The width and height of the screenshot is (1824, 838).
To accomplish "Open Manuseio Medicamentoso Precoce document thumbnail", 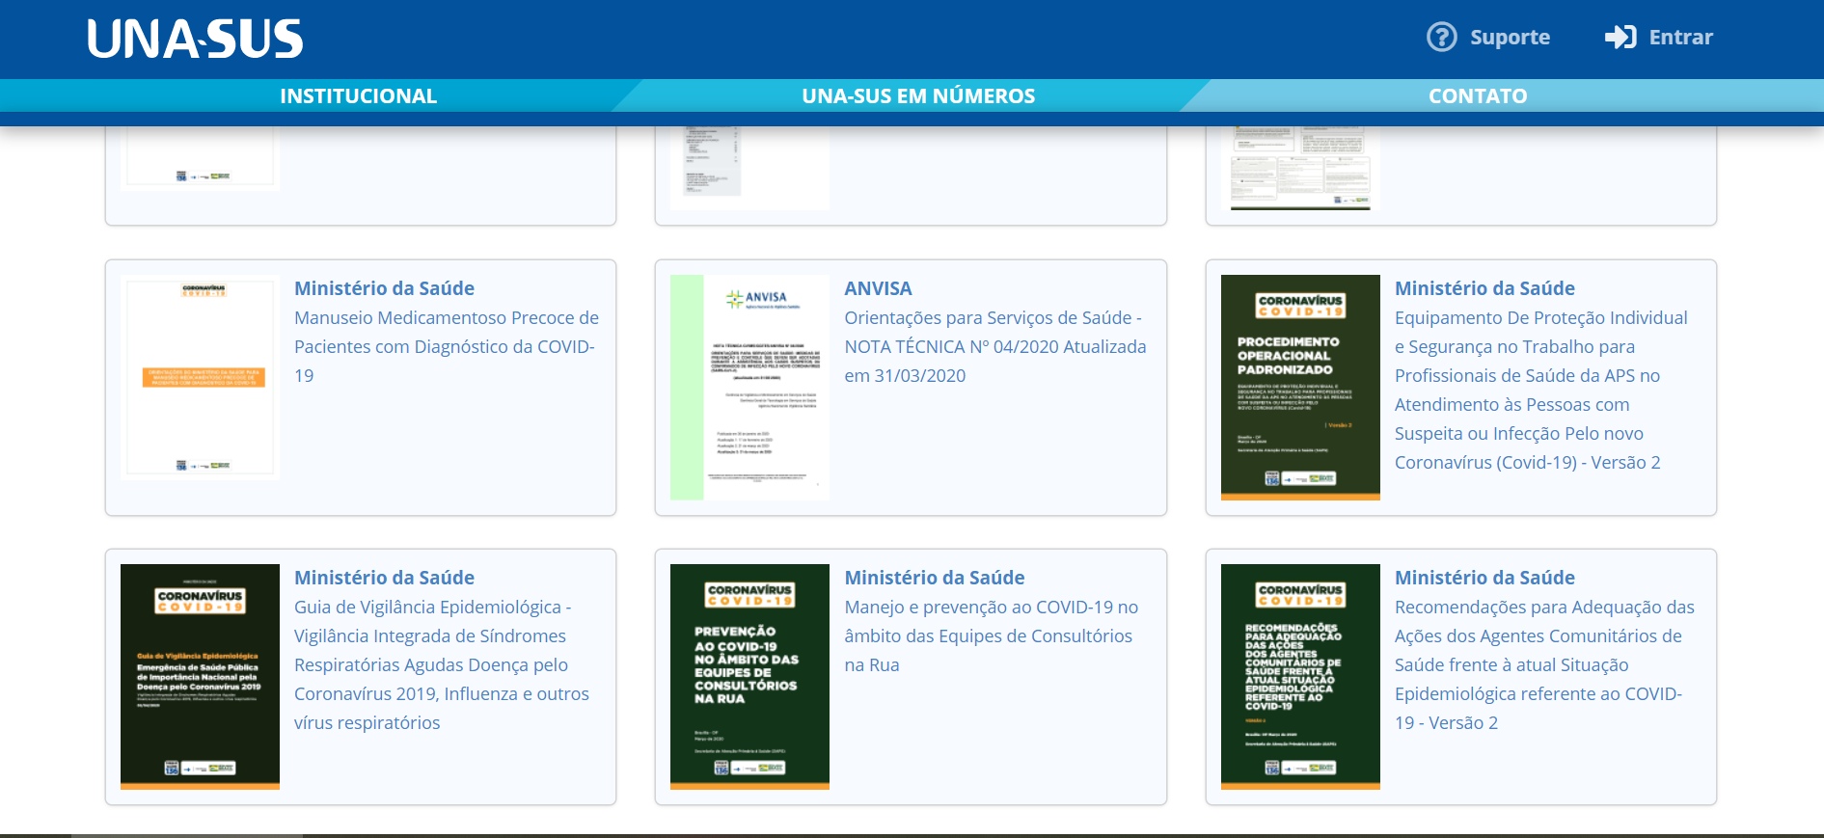I will 200,377.
